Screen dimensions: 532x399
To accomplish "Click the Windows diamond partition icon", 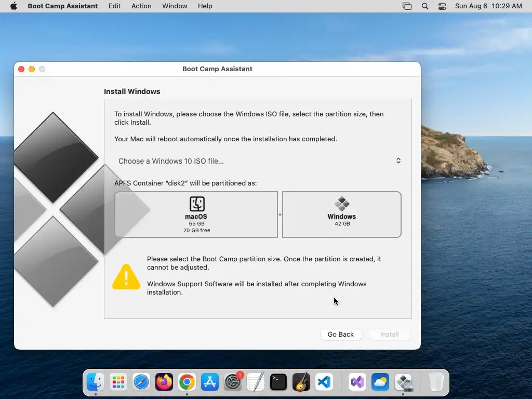I will tap(342, 204).
